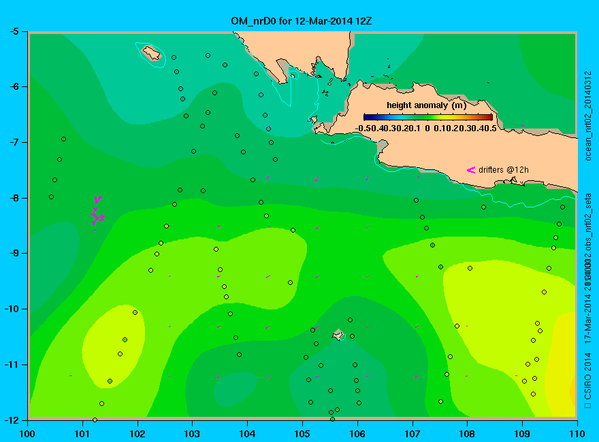Click the vertical text ocean_nrt02_20140312
Screen dimensions: 599x442
click(x=588, y=116)
